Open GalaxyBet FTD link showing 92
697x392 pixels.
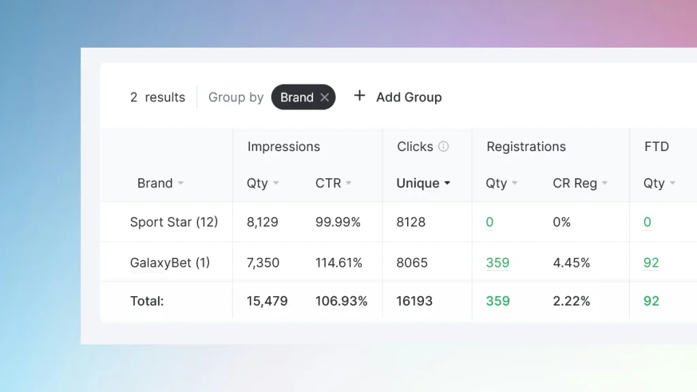(651, 261)
